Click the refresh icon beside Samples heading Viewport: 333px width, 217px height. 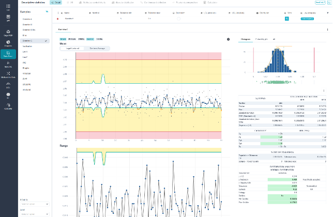click(47, 12)
